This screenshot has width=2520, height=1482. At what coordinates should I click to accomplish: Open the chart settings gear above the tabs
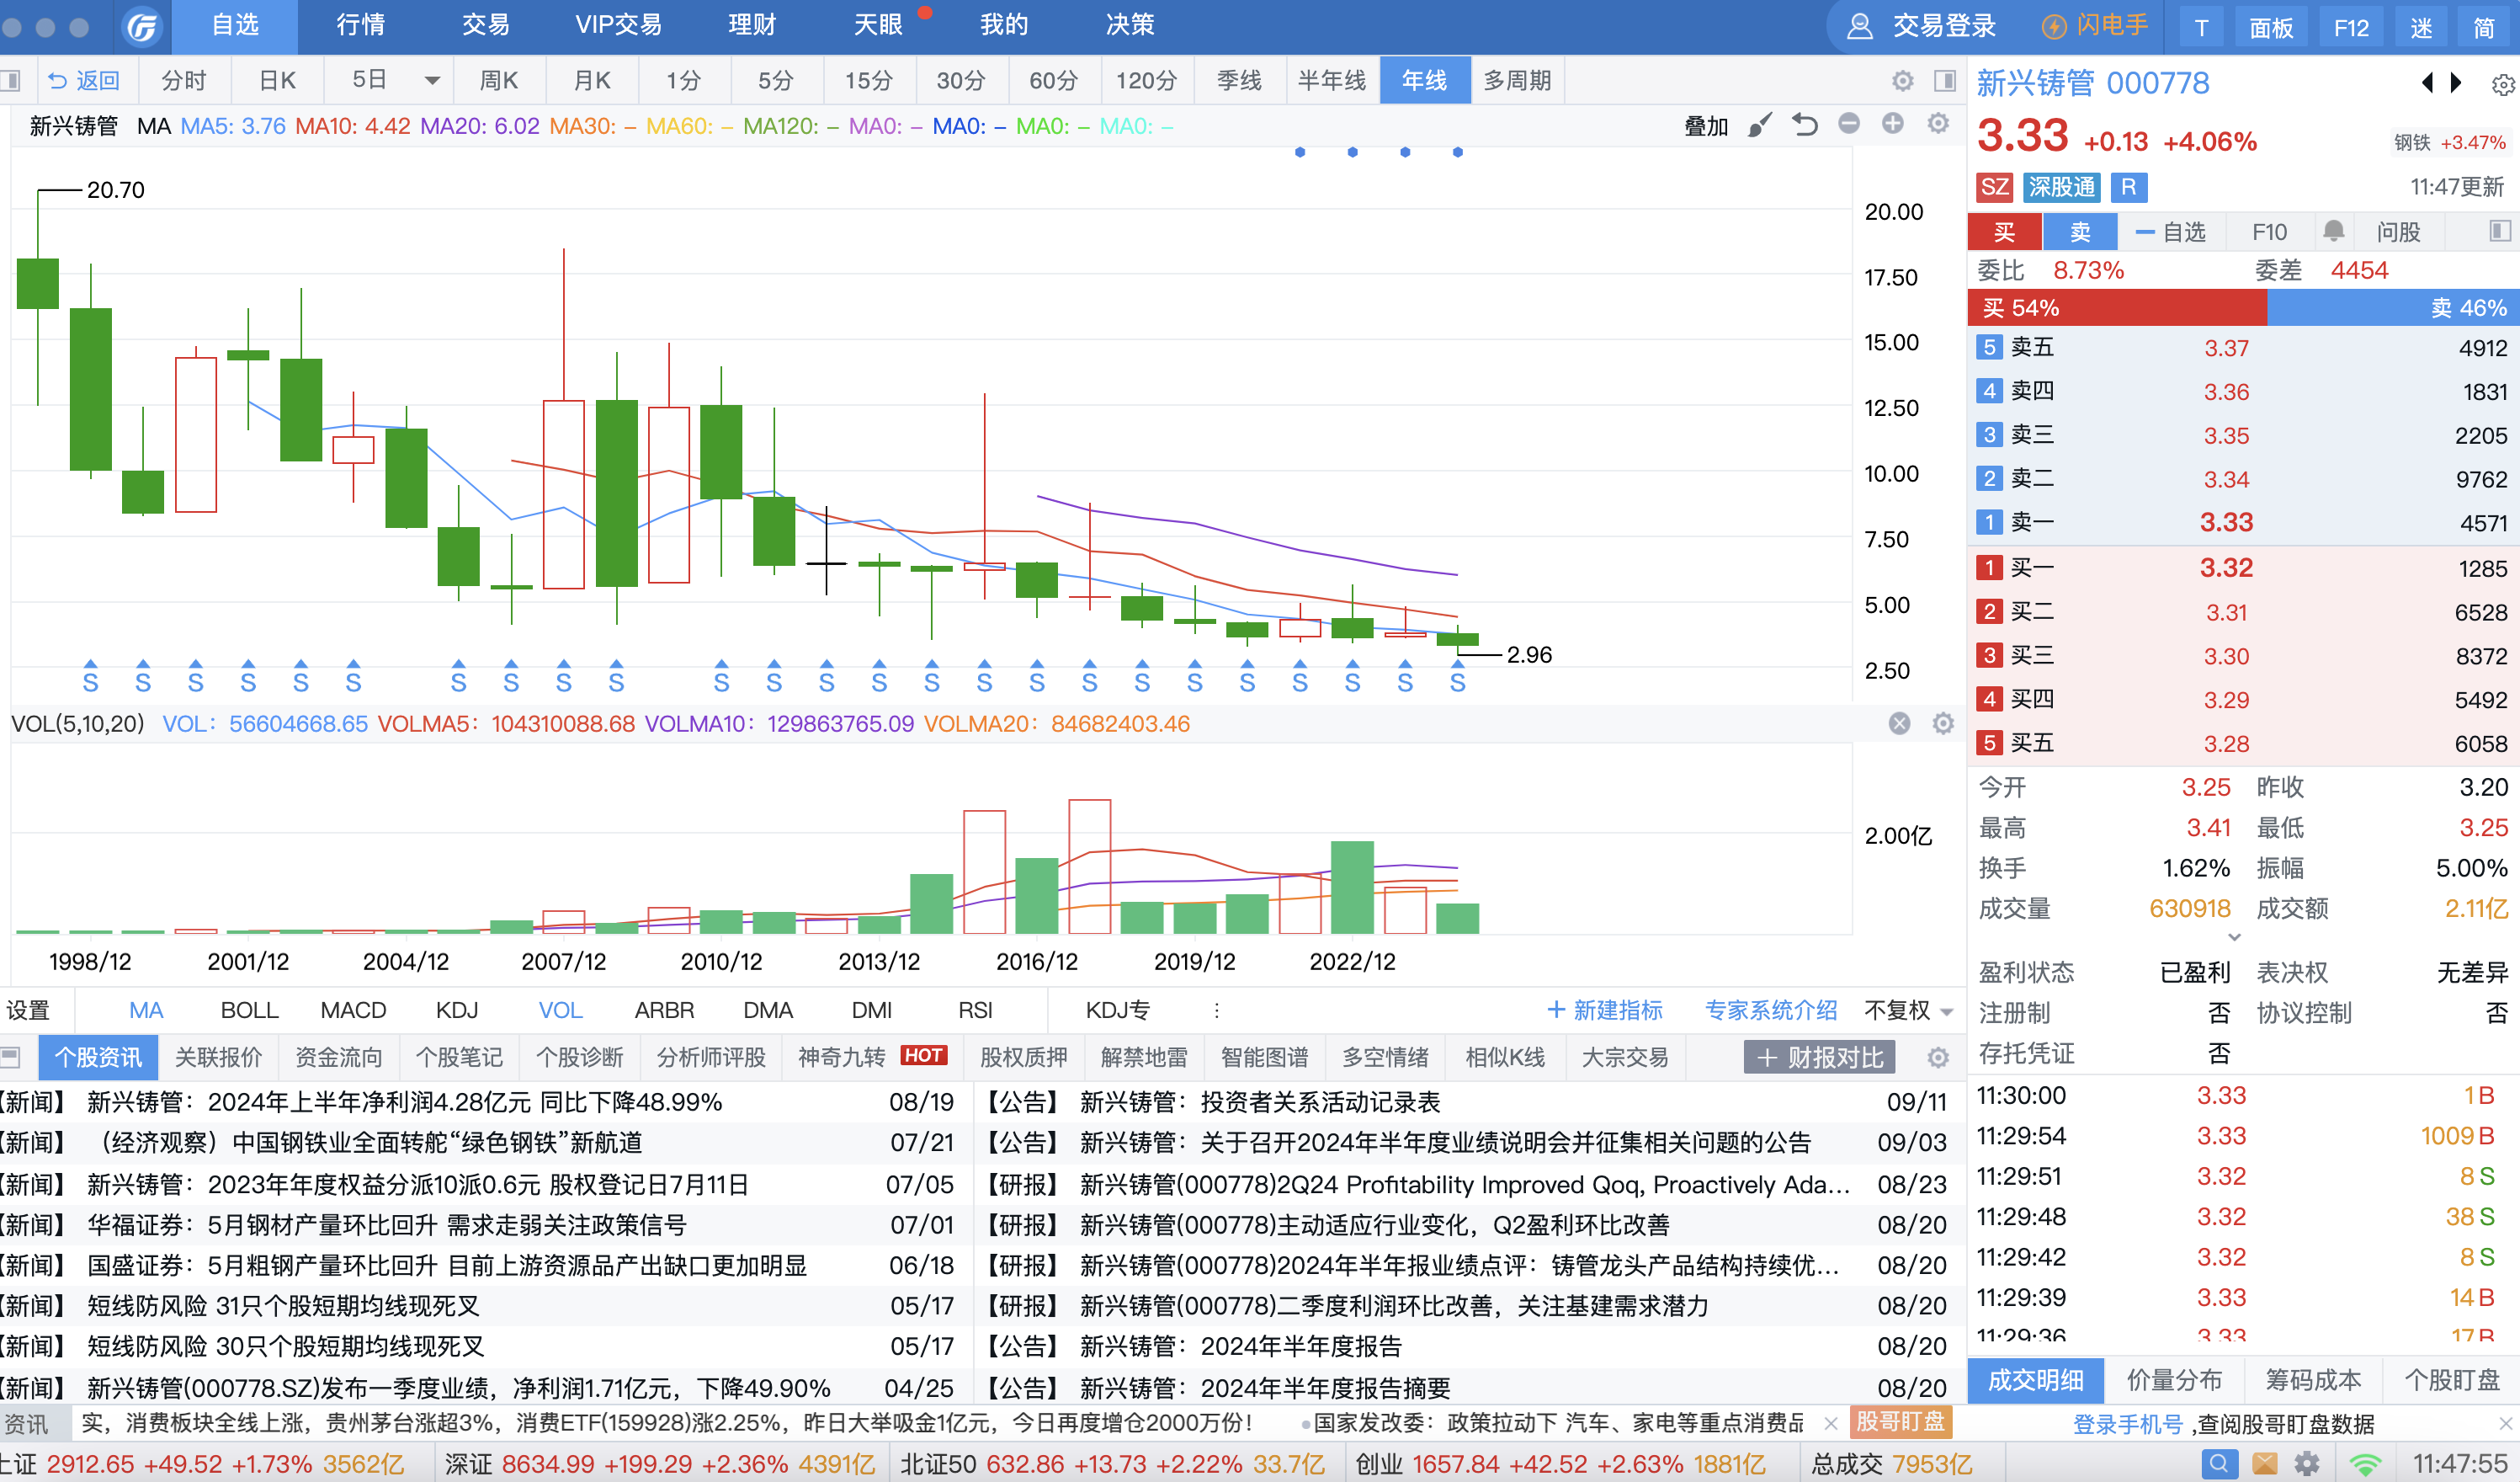1902,80
